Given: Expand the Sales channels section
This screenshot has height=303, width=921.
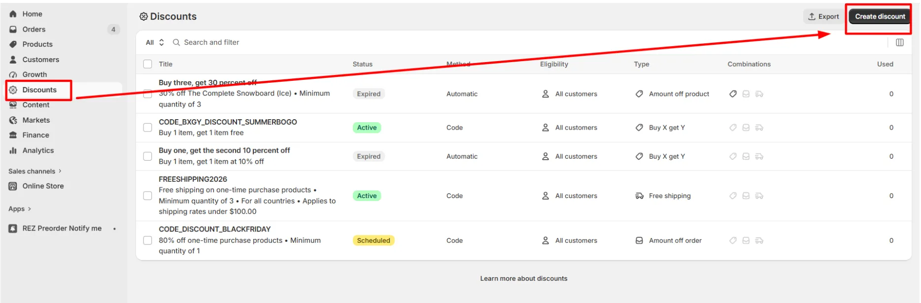Looking at the screenshot, I should click(35, 171).
